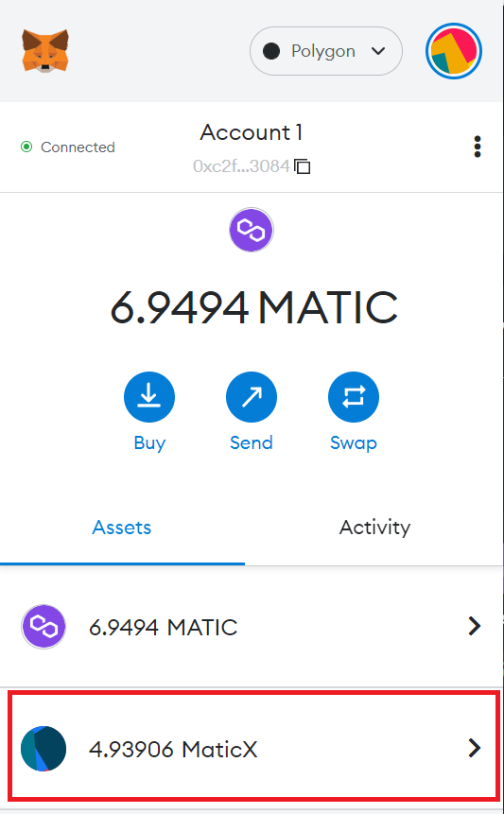Click the MetaMask fox logo
This screenshot has width=504, height=814.
click(x=45, y=51)
